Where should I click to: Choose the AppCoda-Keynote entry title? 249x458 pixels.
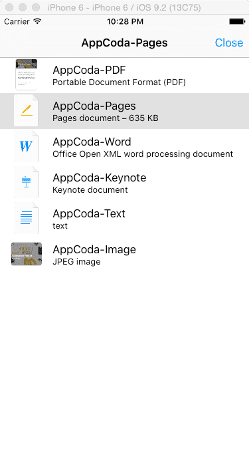pos(99,178)
